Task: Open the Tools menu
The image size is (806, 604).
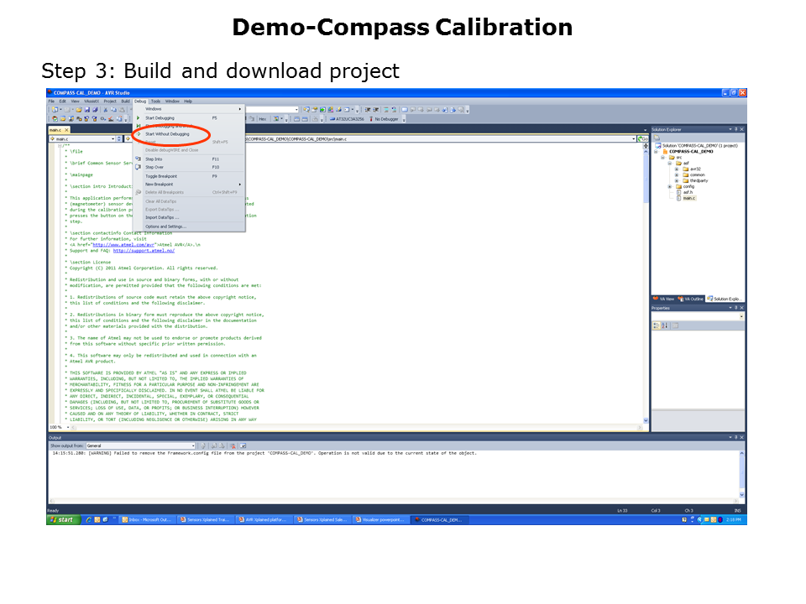Action: tap(156, 102)
